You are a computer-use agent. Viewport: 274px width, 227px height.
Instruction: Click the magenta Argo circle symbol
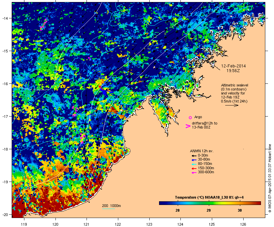click(x=190, y=118)
